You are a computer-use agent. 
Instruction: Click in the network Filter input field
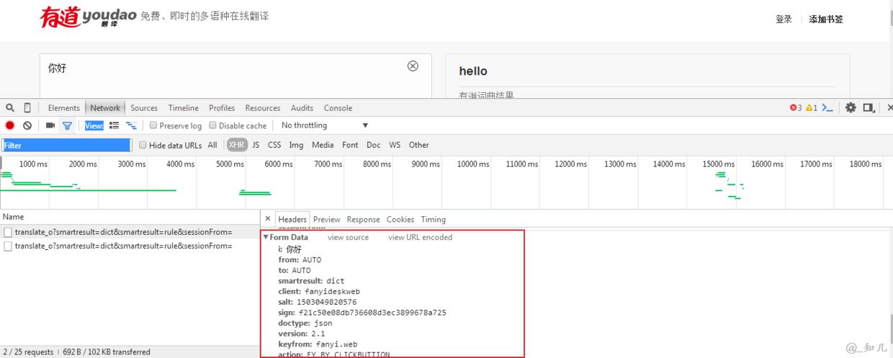[66, 145]
